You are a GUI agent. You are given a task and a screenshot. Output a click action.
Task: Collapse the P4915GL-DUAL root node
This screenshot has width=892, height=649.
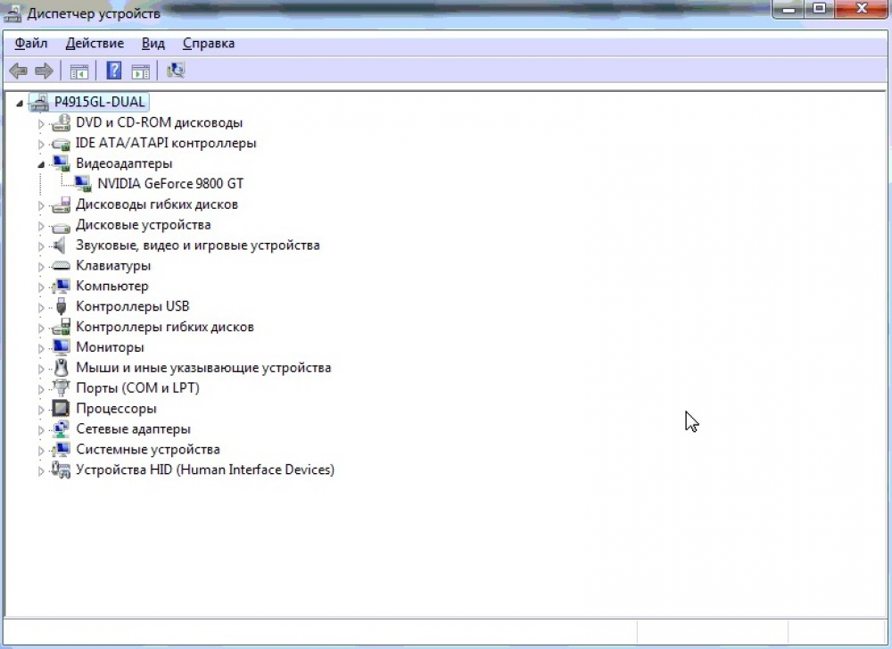coord(20,103)
